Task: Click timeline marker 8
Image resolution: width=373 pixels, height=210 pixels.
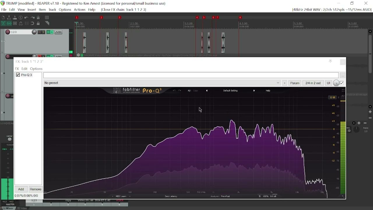Action: (x=240, y=17)
